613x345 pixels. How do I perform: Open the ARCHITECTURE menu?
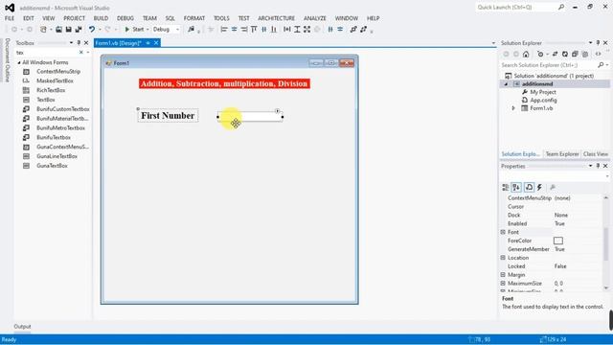276,18
